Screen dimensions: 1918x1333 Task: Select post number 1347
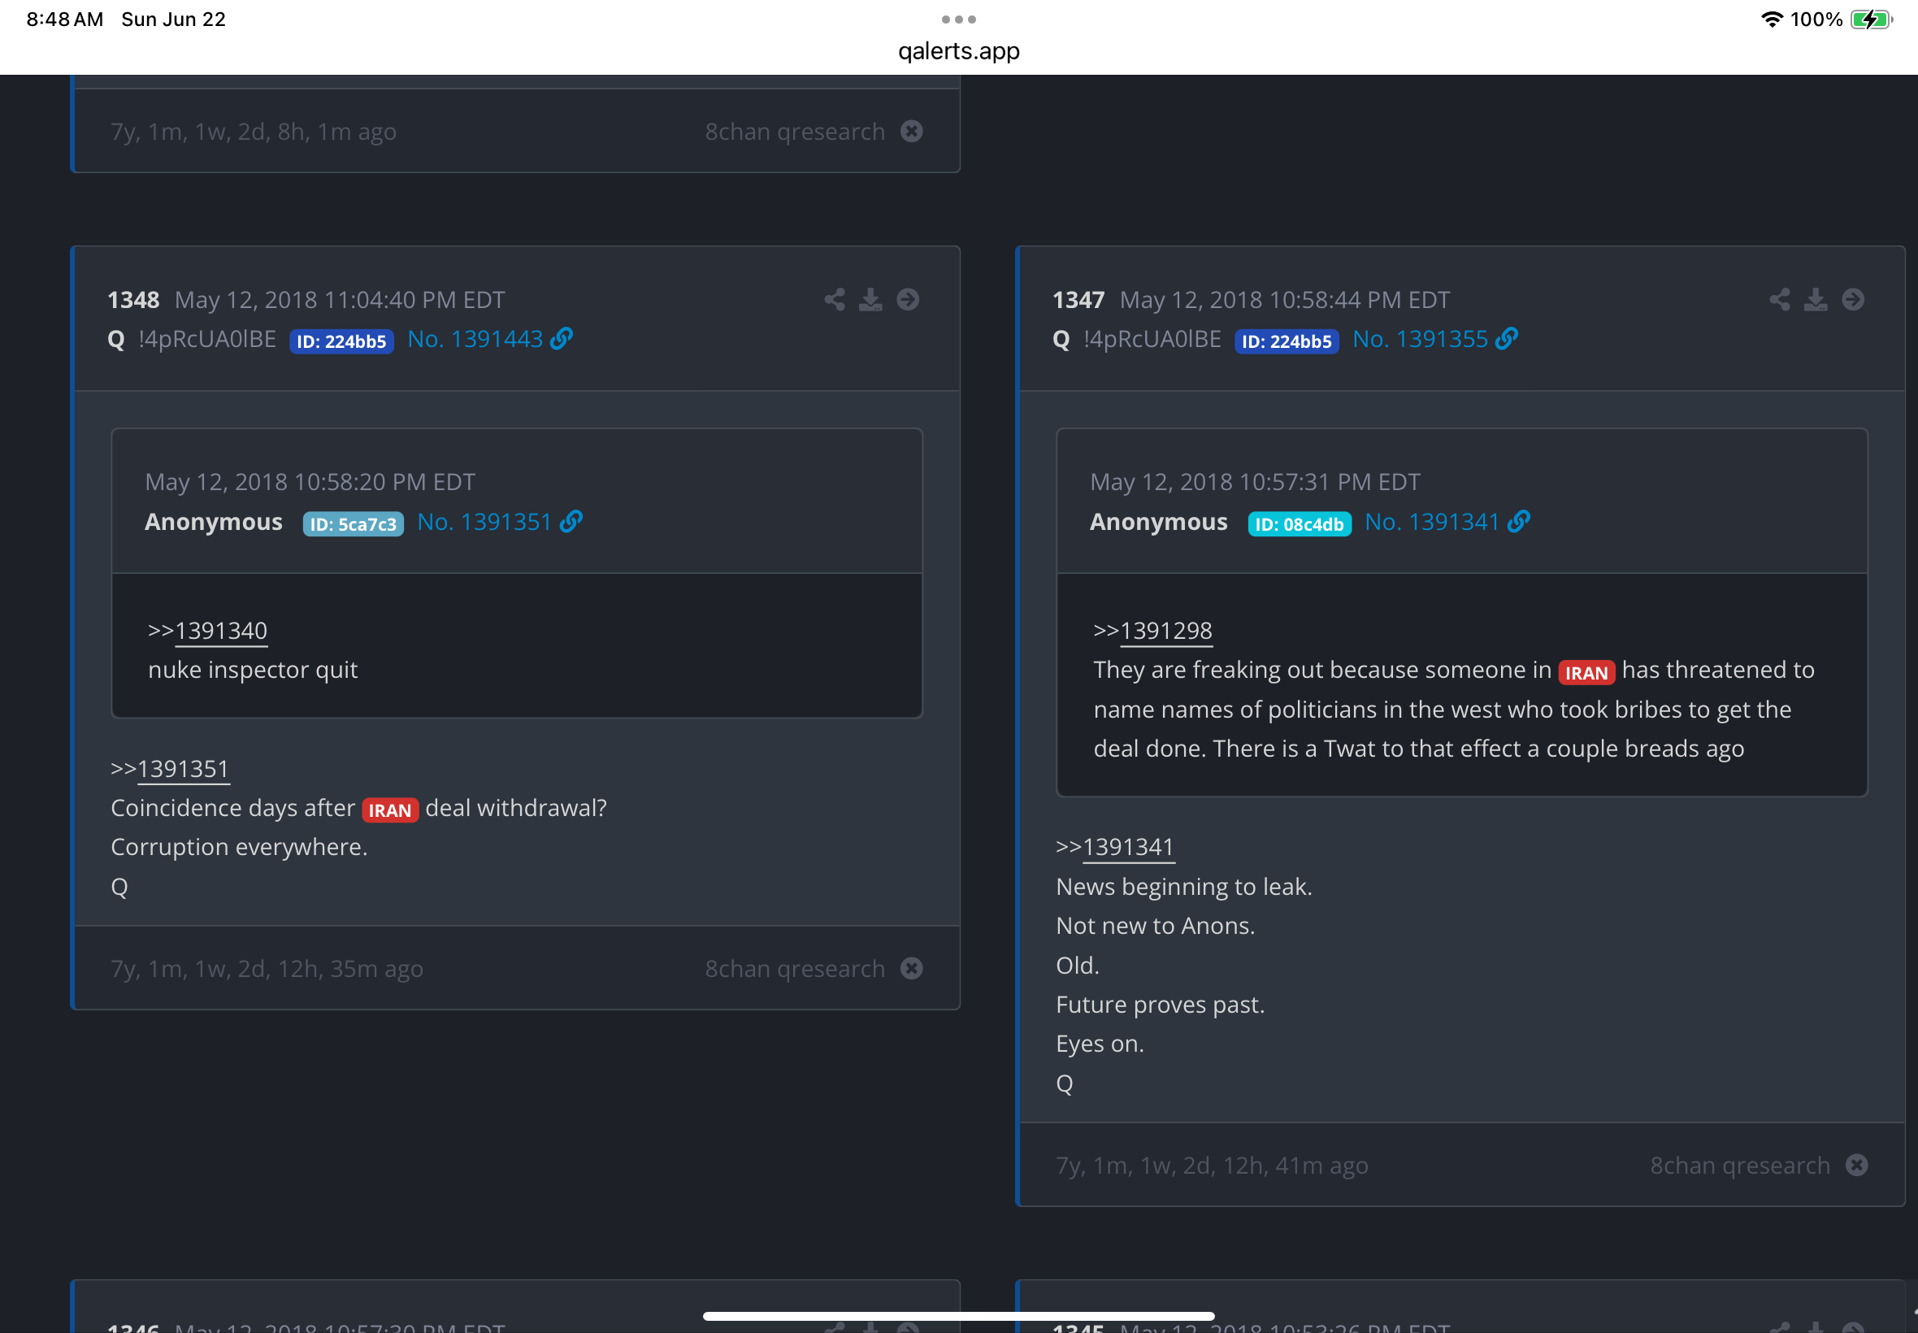coord(1078,300)
